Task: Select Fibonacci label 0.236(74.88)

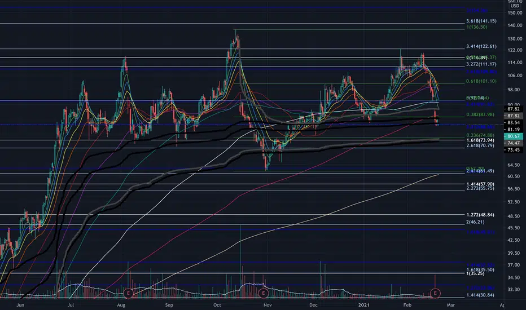Action: (x=480, y=135)
